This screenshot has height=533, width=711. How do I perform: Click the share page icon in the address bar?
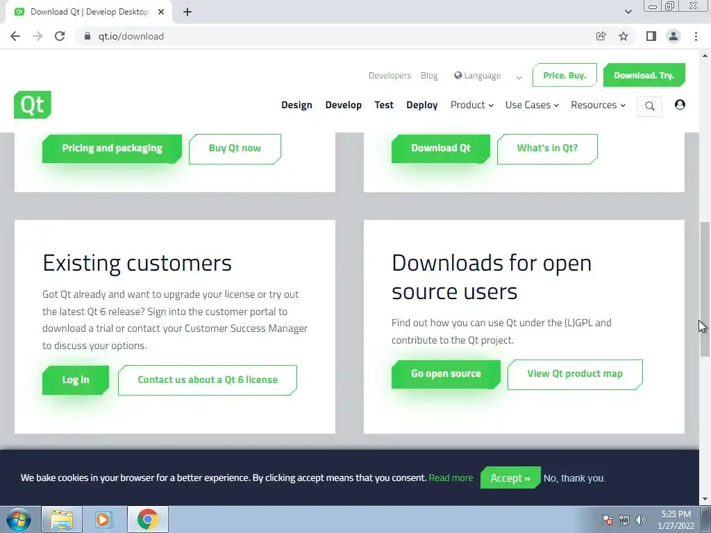[x=601, y=36]
